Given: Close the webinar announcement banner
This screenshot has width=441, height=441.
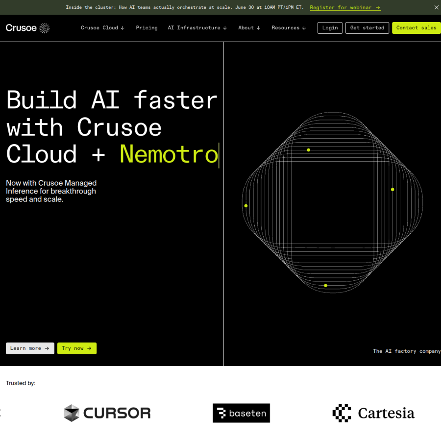Looking at the screenshot, I should point(436,7).
